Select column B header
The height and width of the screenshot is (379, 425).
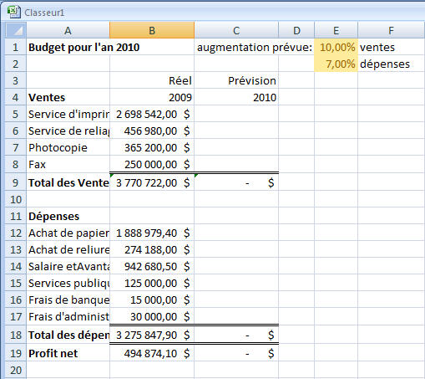point(152,30)
